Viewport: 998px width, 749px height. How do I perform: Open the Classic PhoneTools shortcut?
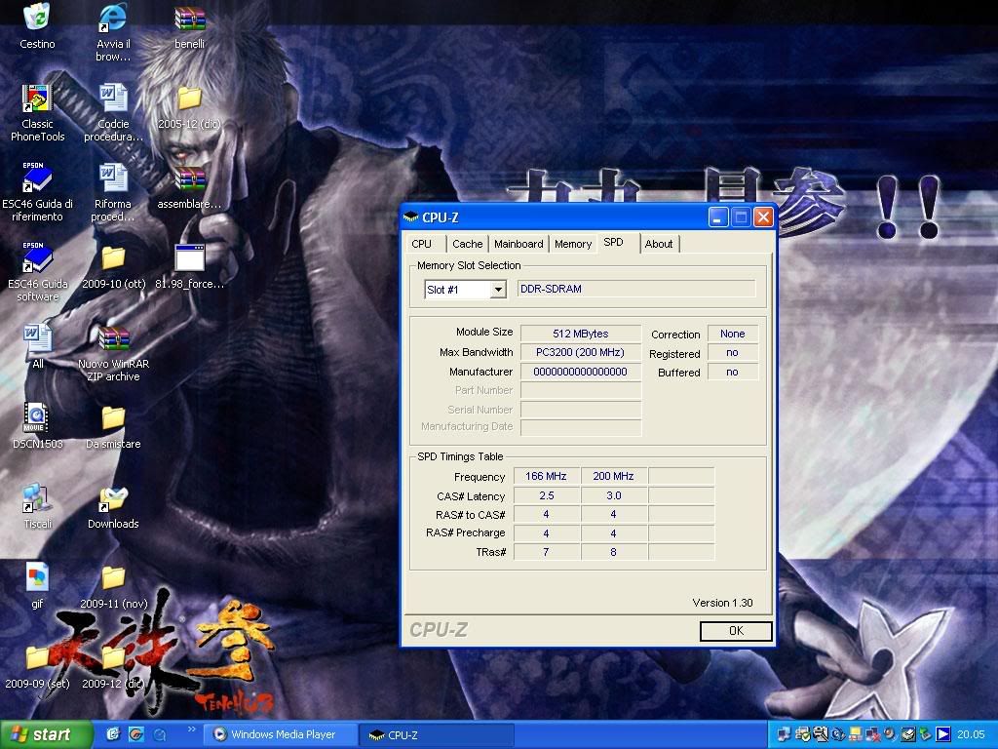point(37,99)
